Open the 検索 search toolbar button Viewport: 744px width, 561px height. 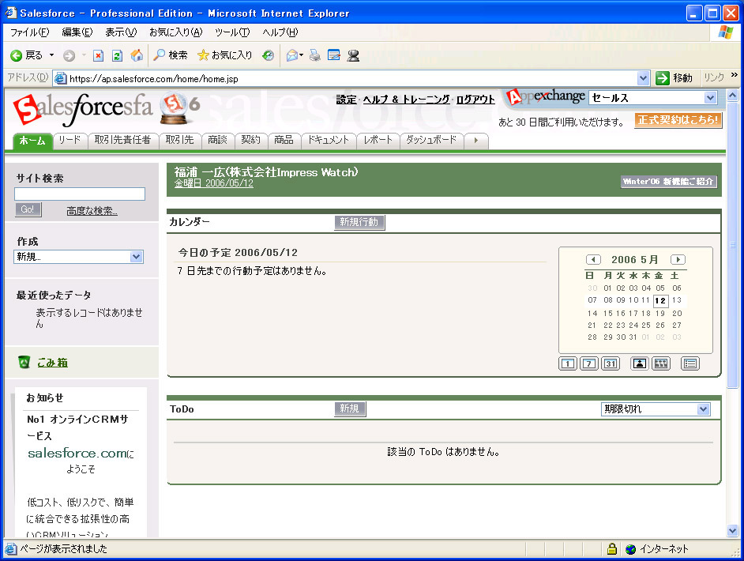pos(171,55)
